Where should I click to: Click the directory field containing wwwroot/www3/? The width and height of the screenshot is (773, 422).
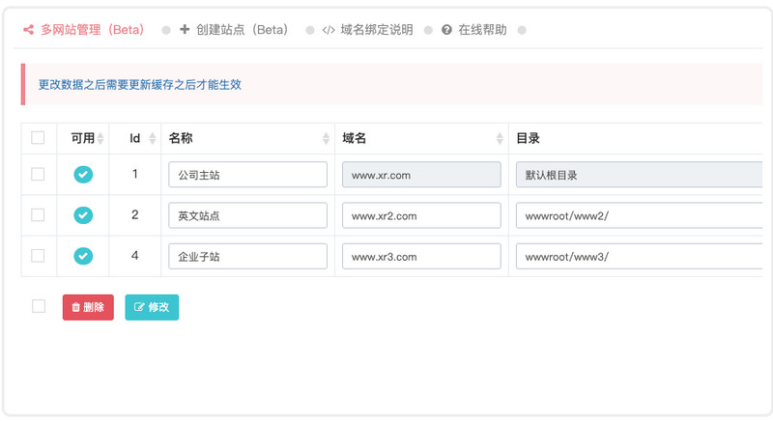point(638,256)
